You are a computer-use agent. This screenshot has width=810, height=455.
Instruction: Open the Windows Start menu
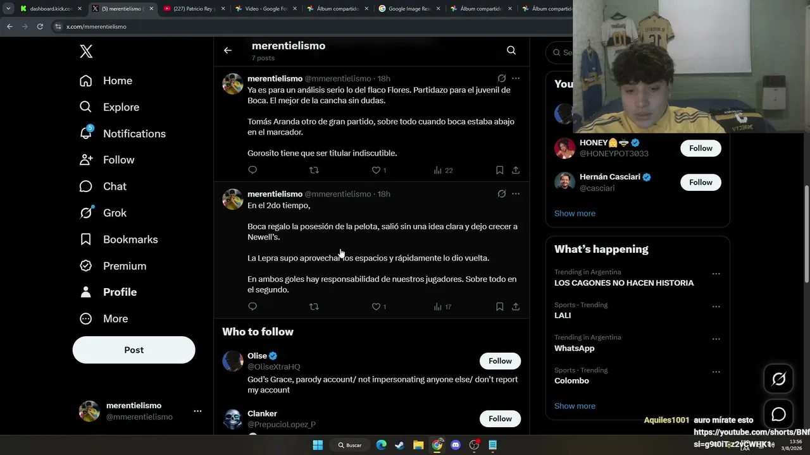(318, 445)
